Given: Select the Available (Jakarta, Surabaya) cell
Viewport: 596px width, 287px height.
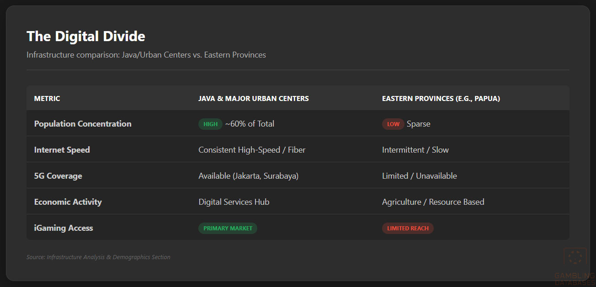Looking at the screenshot, I should tap(248, 176).
